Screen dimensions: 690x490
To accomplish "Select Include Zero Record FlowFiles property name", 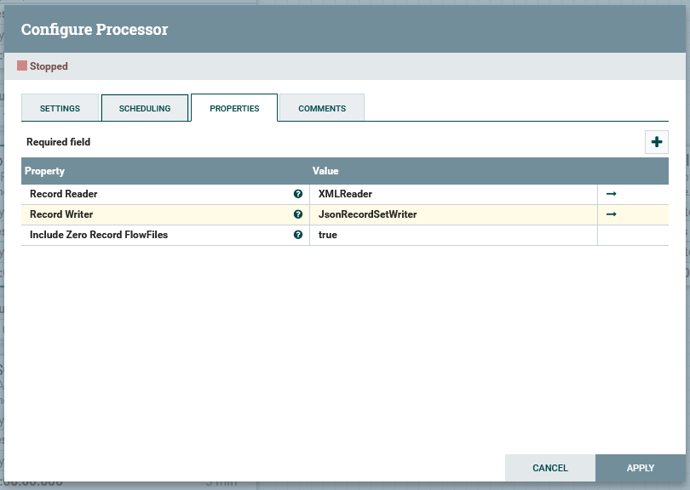I will 99,235.
